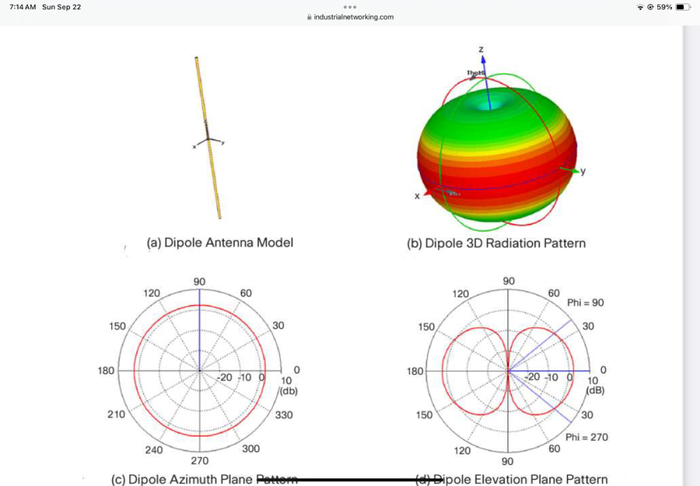Click the x-y axis origin marker on antenna model
Viewport: 700px width, 486px height.
pyautogui.click(x=208, y=138)
